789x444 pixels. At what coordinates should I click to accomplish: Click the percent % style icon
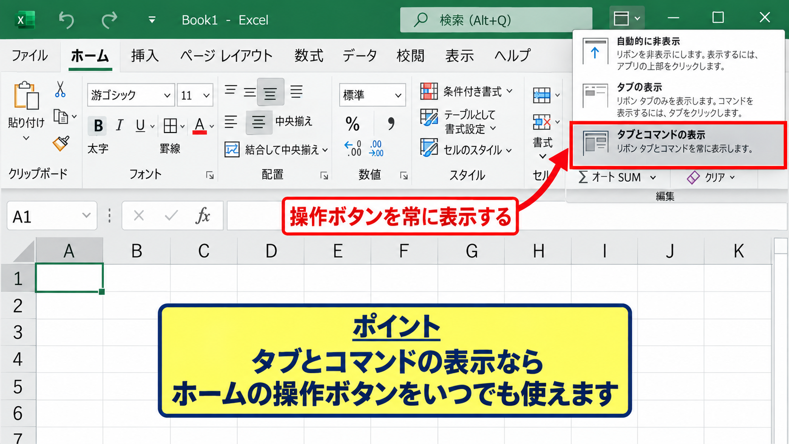(353, 124)
